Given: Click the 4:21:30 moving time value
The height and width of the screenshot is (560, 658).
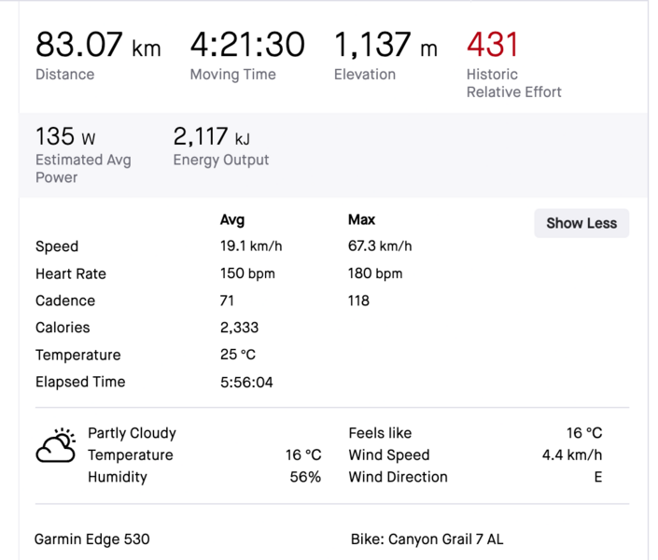Looking at the screenshot, I should pyautogui.click(x=247, y=44).
